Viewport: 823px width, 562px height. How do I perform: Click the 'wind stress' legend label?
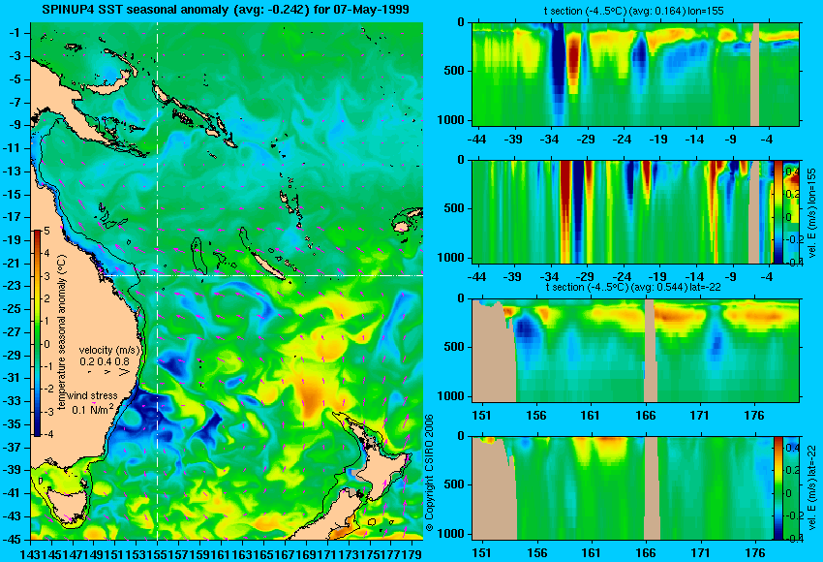point(92,395)
